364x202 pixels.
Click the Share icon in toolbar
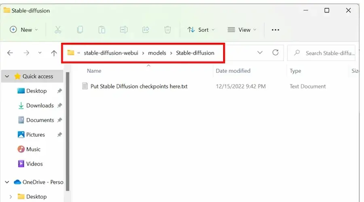tap(146, 29)
